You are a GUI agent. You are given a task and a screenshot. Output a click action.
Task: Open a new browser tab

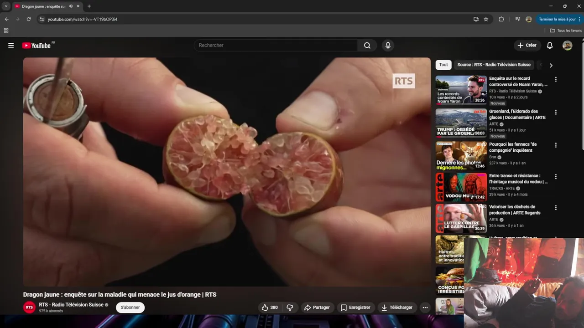click(x=89, y=6)
